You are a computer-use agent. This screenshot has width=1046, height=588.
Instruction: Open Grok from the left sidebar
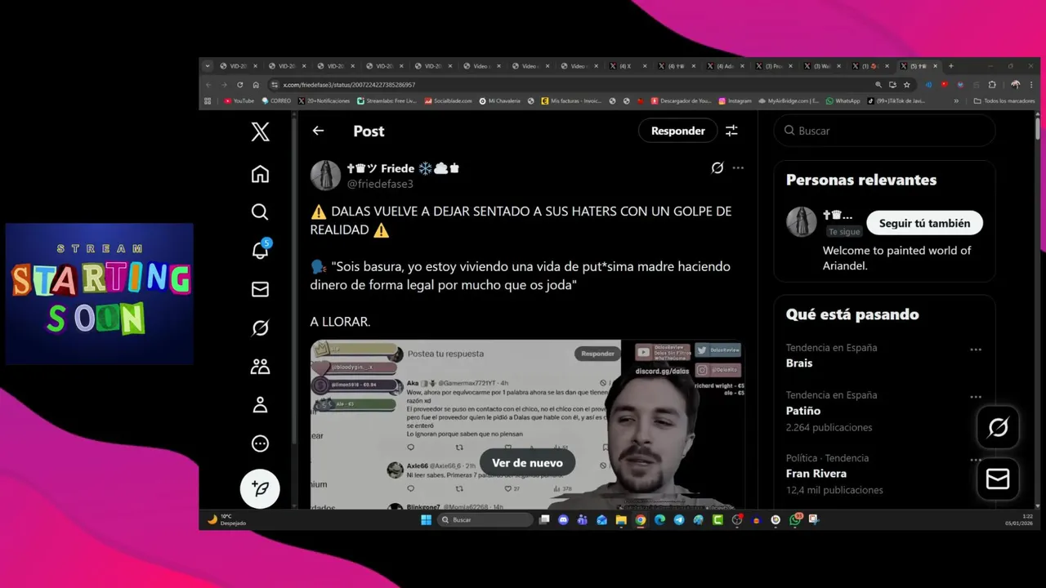[260, 327]
